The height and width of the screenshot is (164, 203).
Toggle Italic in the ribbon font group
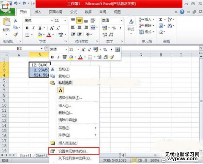[x=33, y=28]
